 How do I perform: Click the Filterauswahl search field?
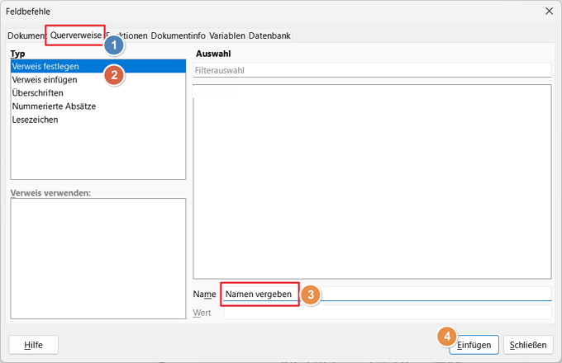[371, 71]
